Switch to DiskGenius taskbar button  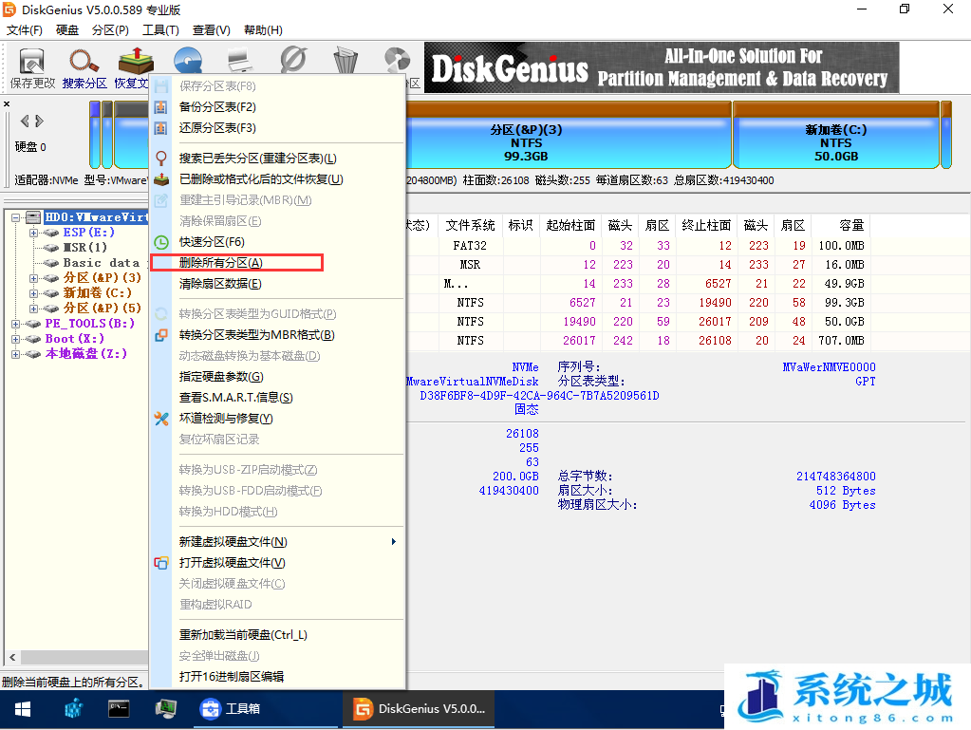click(x=420, y=708)
